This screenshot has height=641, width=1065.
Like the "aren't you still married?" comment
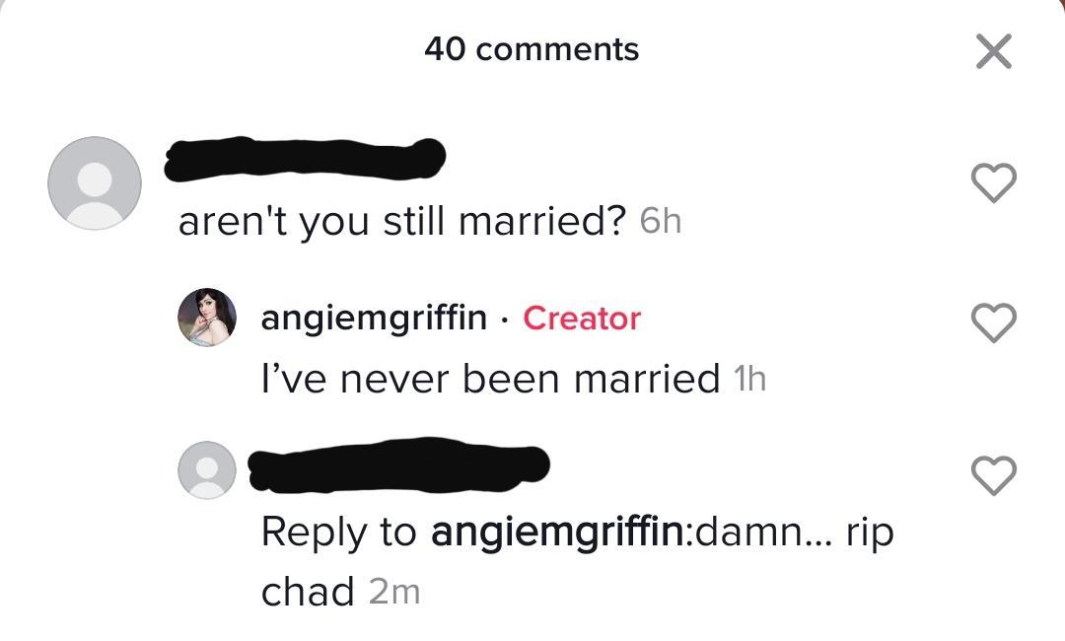(x=993, y=182)
